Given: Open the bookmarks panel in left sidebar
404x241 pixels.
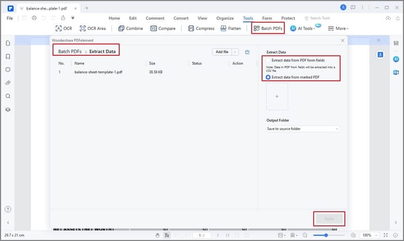Looking at the screenshot, I should (x=8, y=56).
